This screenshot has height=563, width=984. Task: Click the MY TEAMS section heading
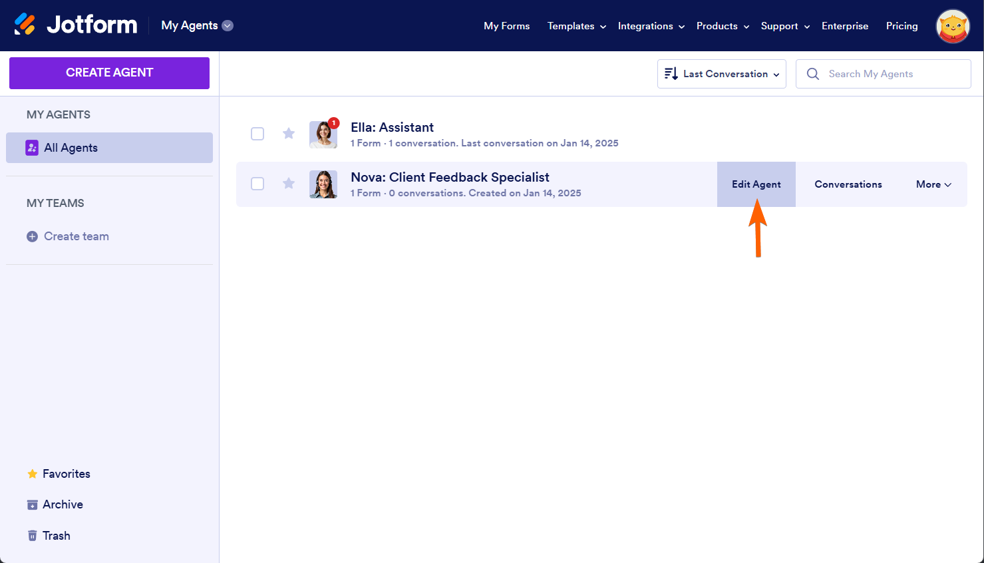(x=55, y=203)
